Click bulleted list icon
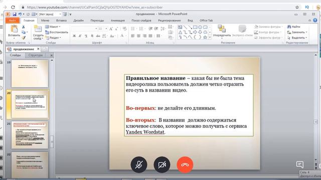This screenshot has height=180, width=321. (x=133, y=29)
